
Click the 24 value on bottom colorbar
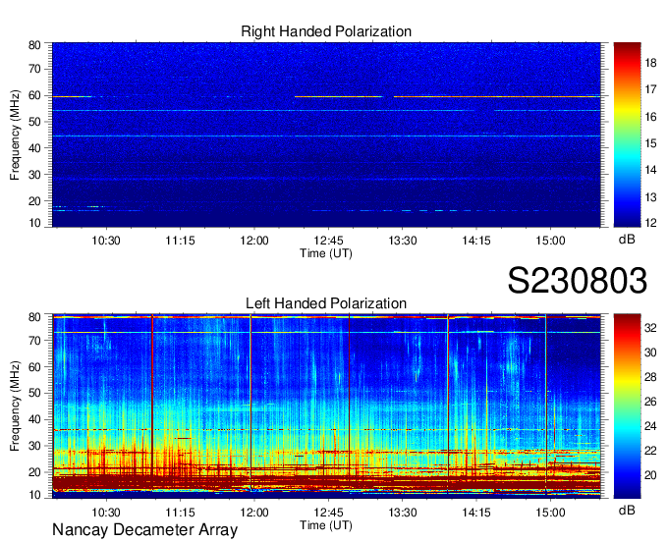[x=650, y=426]
